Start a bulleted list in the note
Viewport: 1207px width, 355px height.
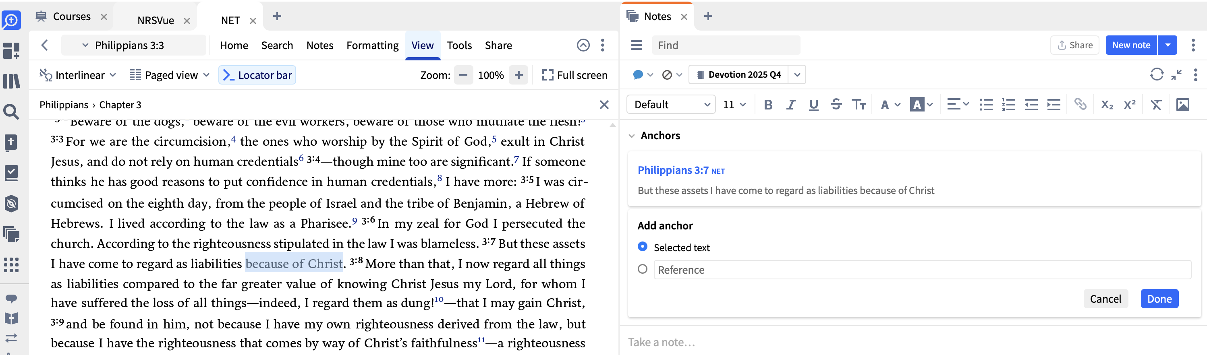986,104
